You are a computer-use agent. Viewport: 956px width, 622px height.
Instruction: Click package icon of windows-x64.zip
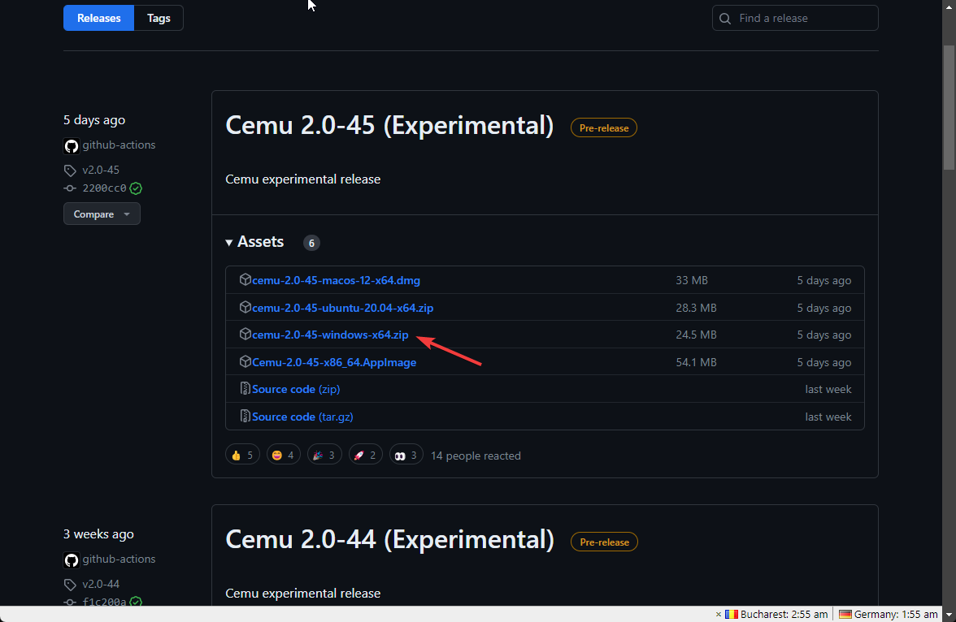[246, 334]
